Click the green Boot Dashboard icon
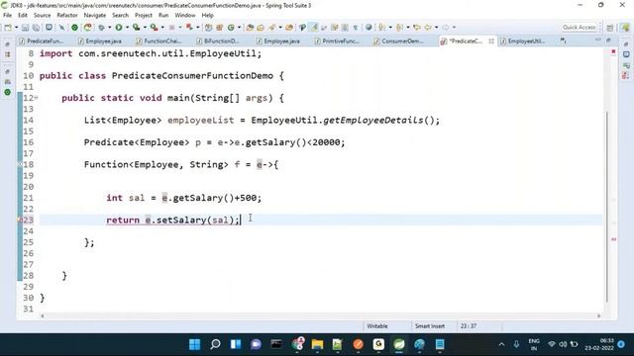This screenshot has height=356, width=634. (75, 28)
